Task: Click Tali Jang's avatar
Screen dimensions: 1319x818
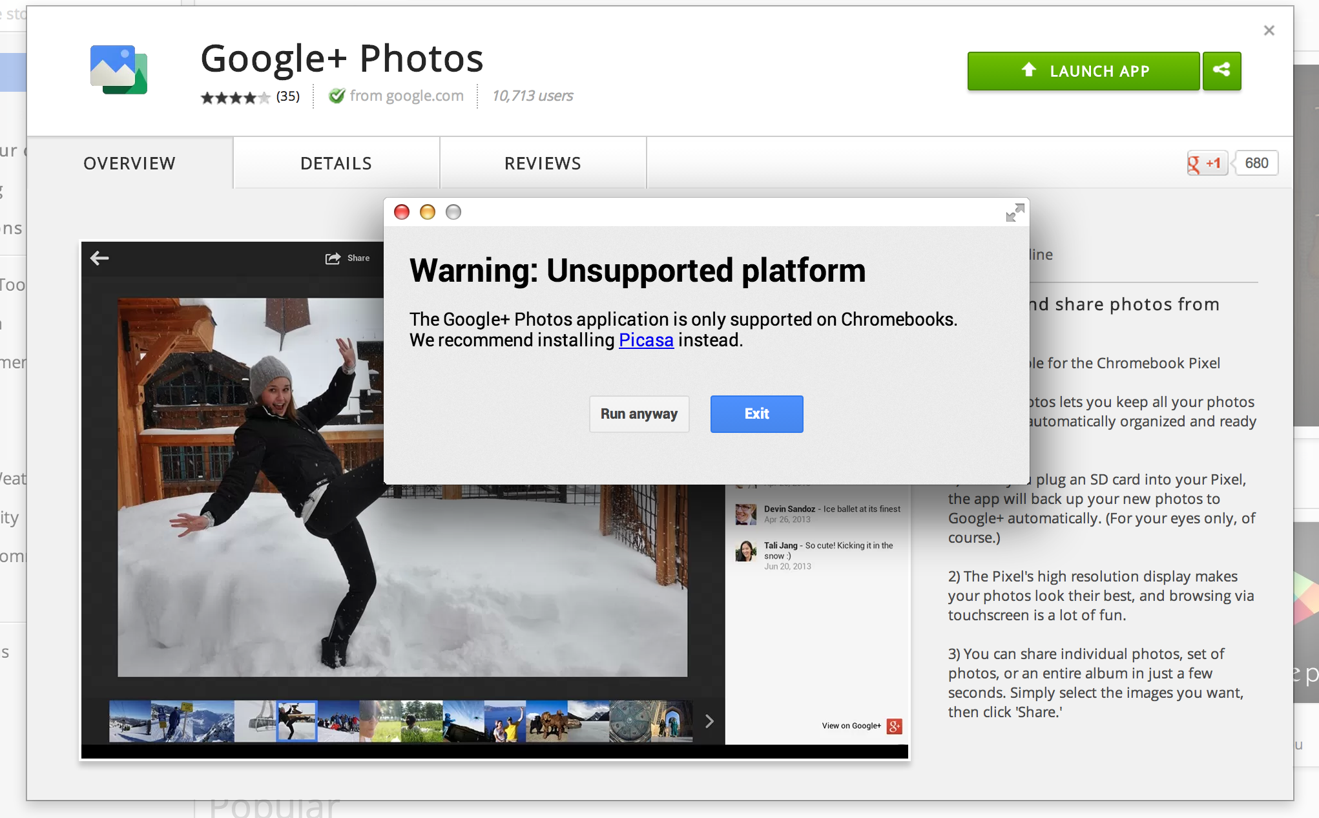Action: 746,551
